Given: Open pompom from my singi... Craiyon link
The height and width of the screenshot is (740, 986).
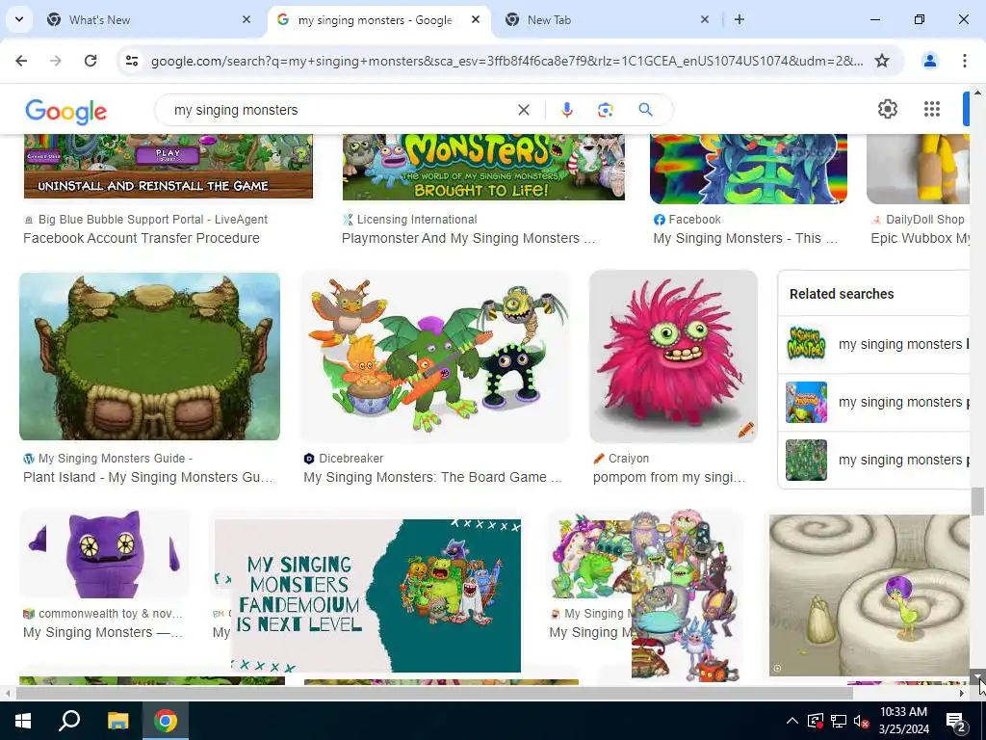Looking at the screenshot, I should (669, 477).
